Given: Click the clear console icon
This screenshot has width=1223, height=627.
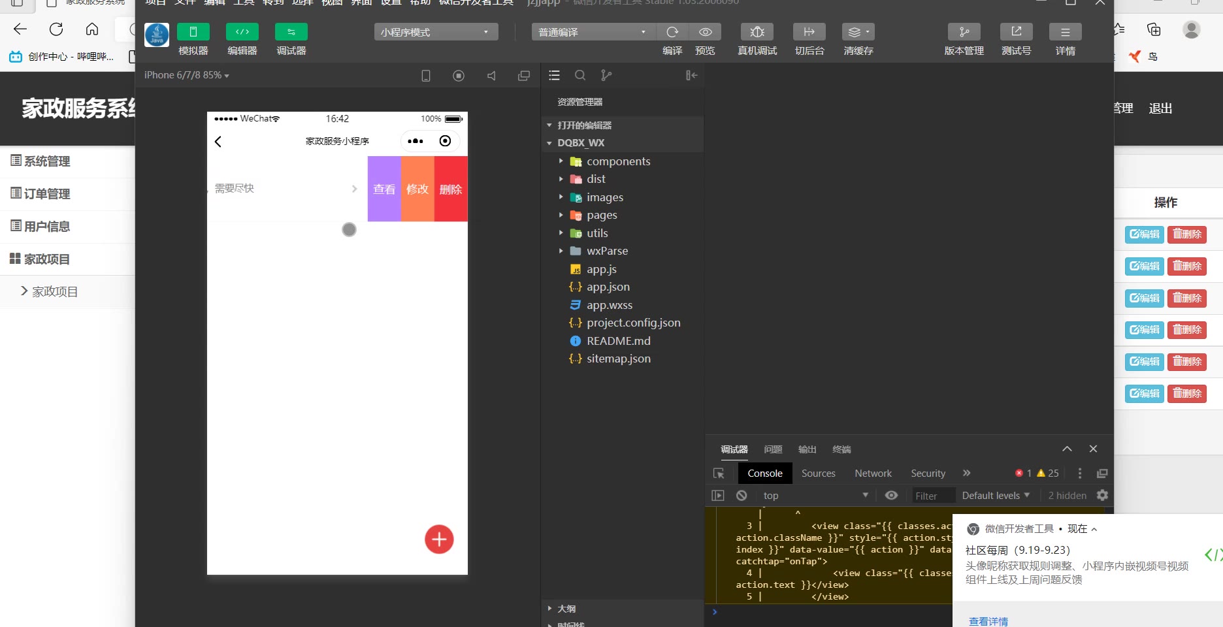Looking at the screenshot, I should click(742, 496).
